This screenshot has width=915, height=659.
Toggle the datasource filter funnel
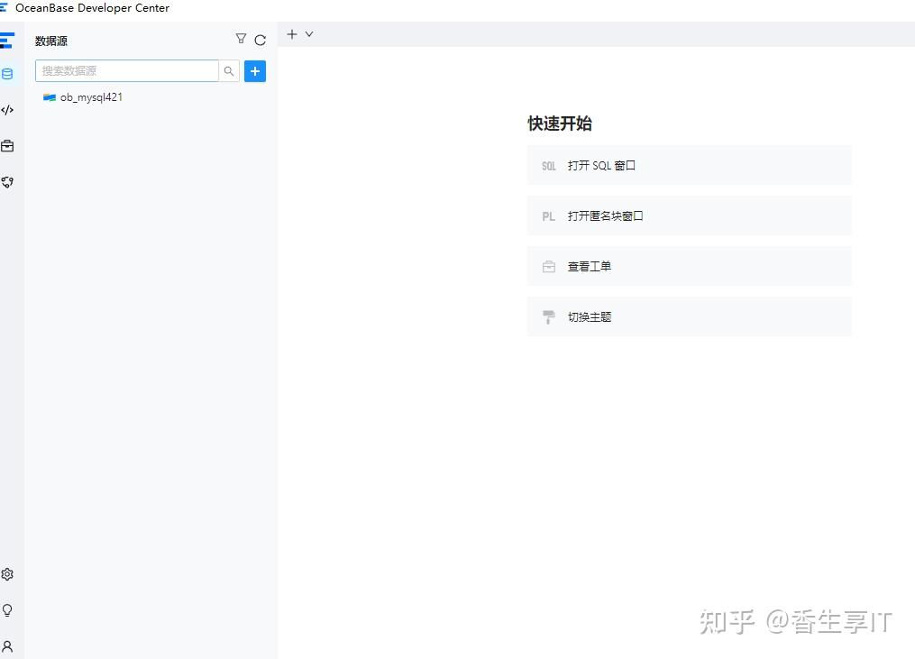coord(241,39)
